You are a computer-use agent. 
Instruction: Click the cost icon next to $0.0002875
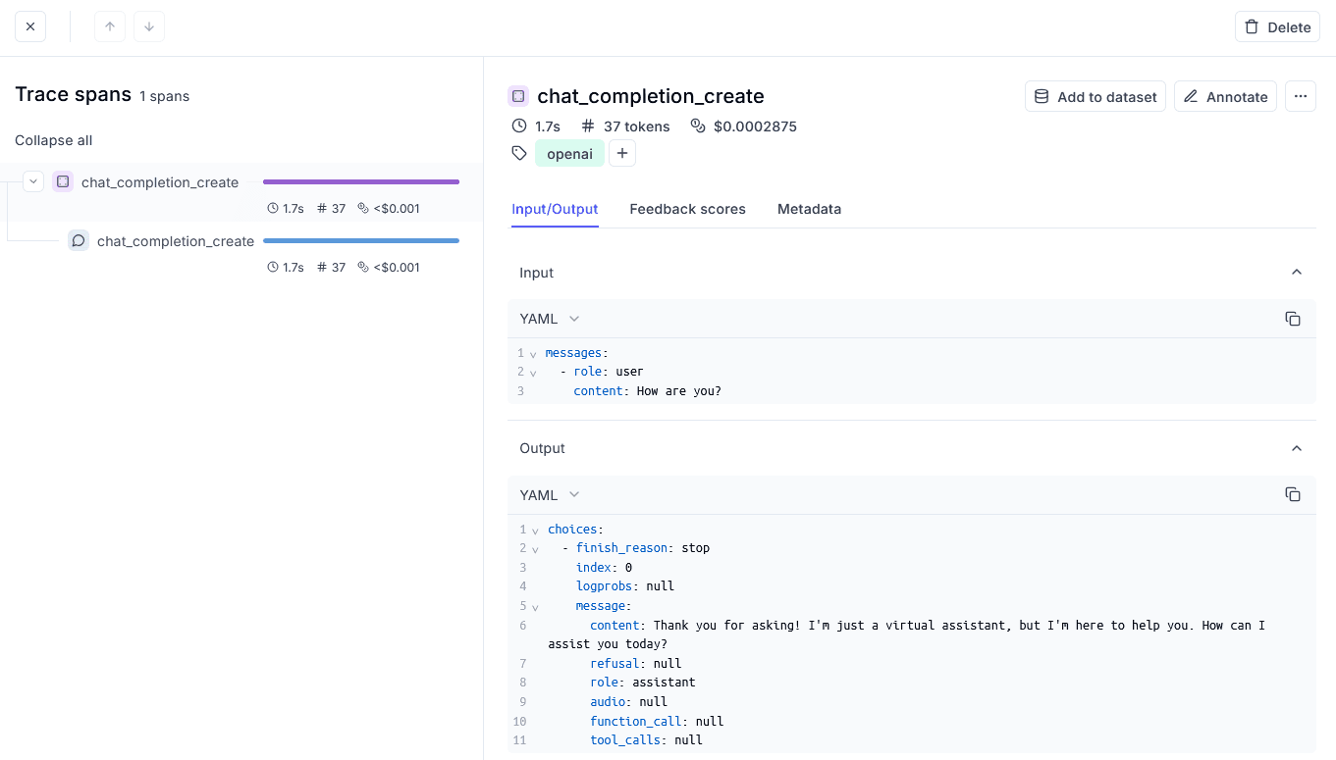(x=697, y=126)
